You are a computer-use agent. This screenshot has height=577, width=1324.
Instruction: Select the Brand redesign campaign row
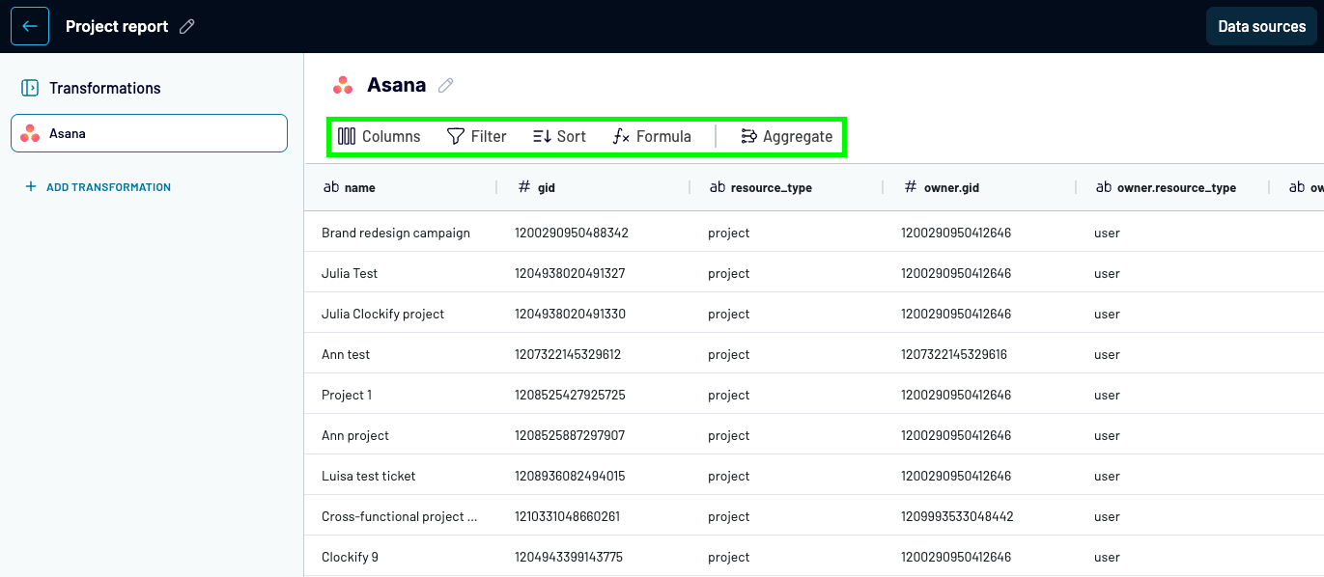click(396, 233)
